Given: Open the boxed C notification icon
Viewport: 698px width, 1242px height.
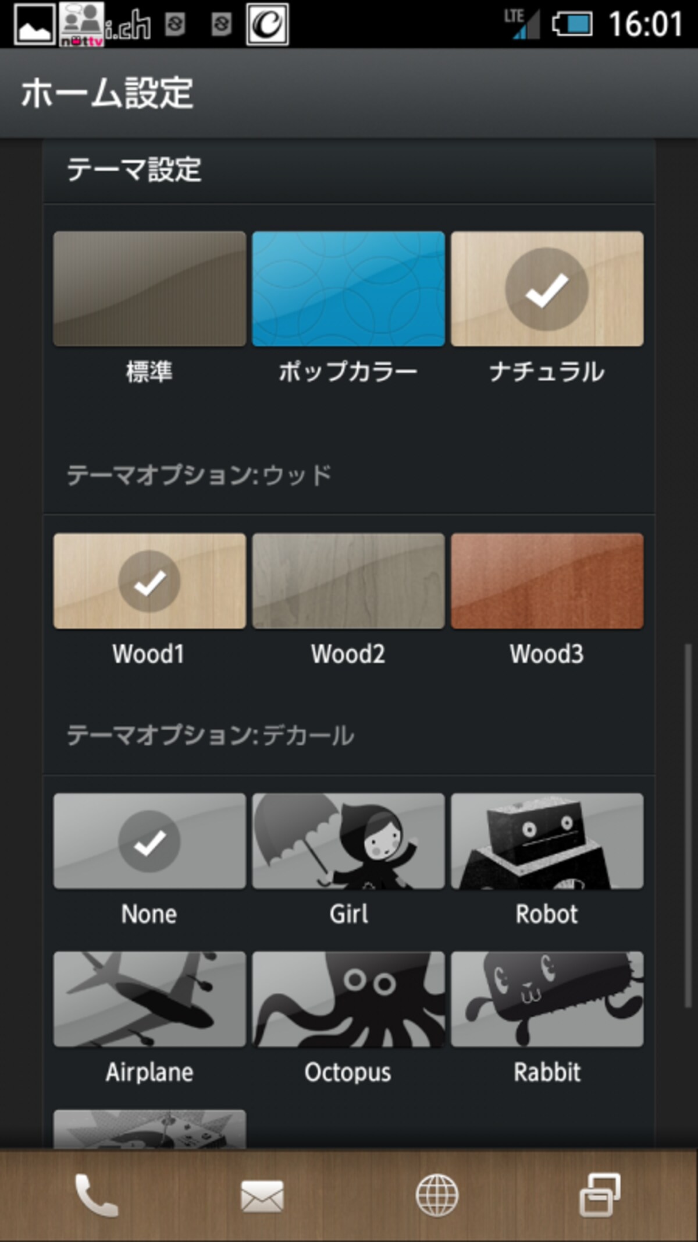Looking at the screenshot, I should pos(268,24).
